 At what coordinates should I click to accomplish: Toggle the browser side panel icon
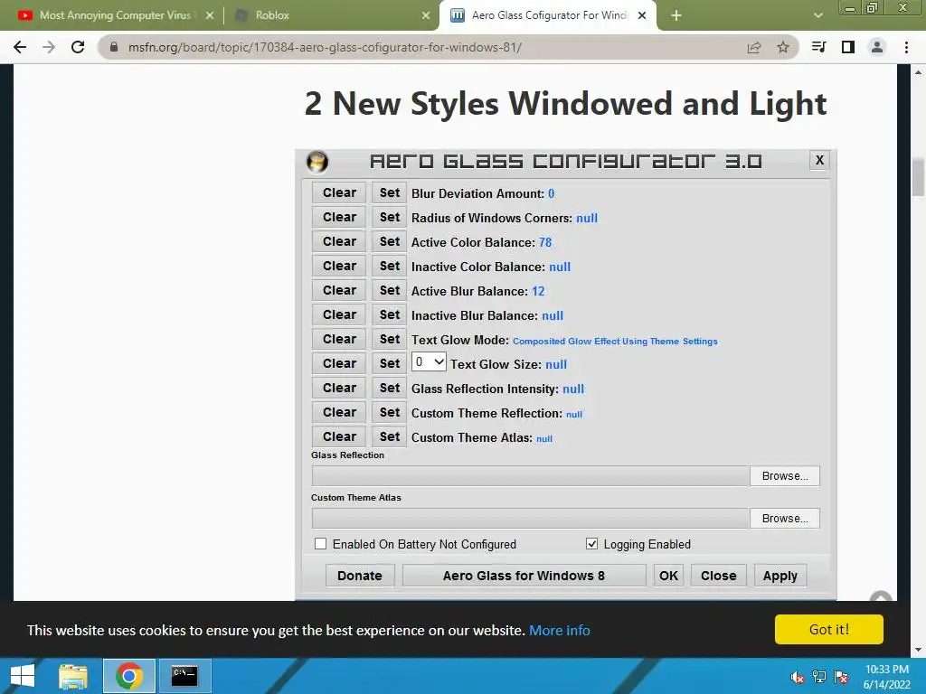point(848,47)
